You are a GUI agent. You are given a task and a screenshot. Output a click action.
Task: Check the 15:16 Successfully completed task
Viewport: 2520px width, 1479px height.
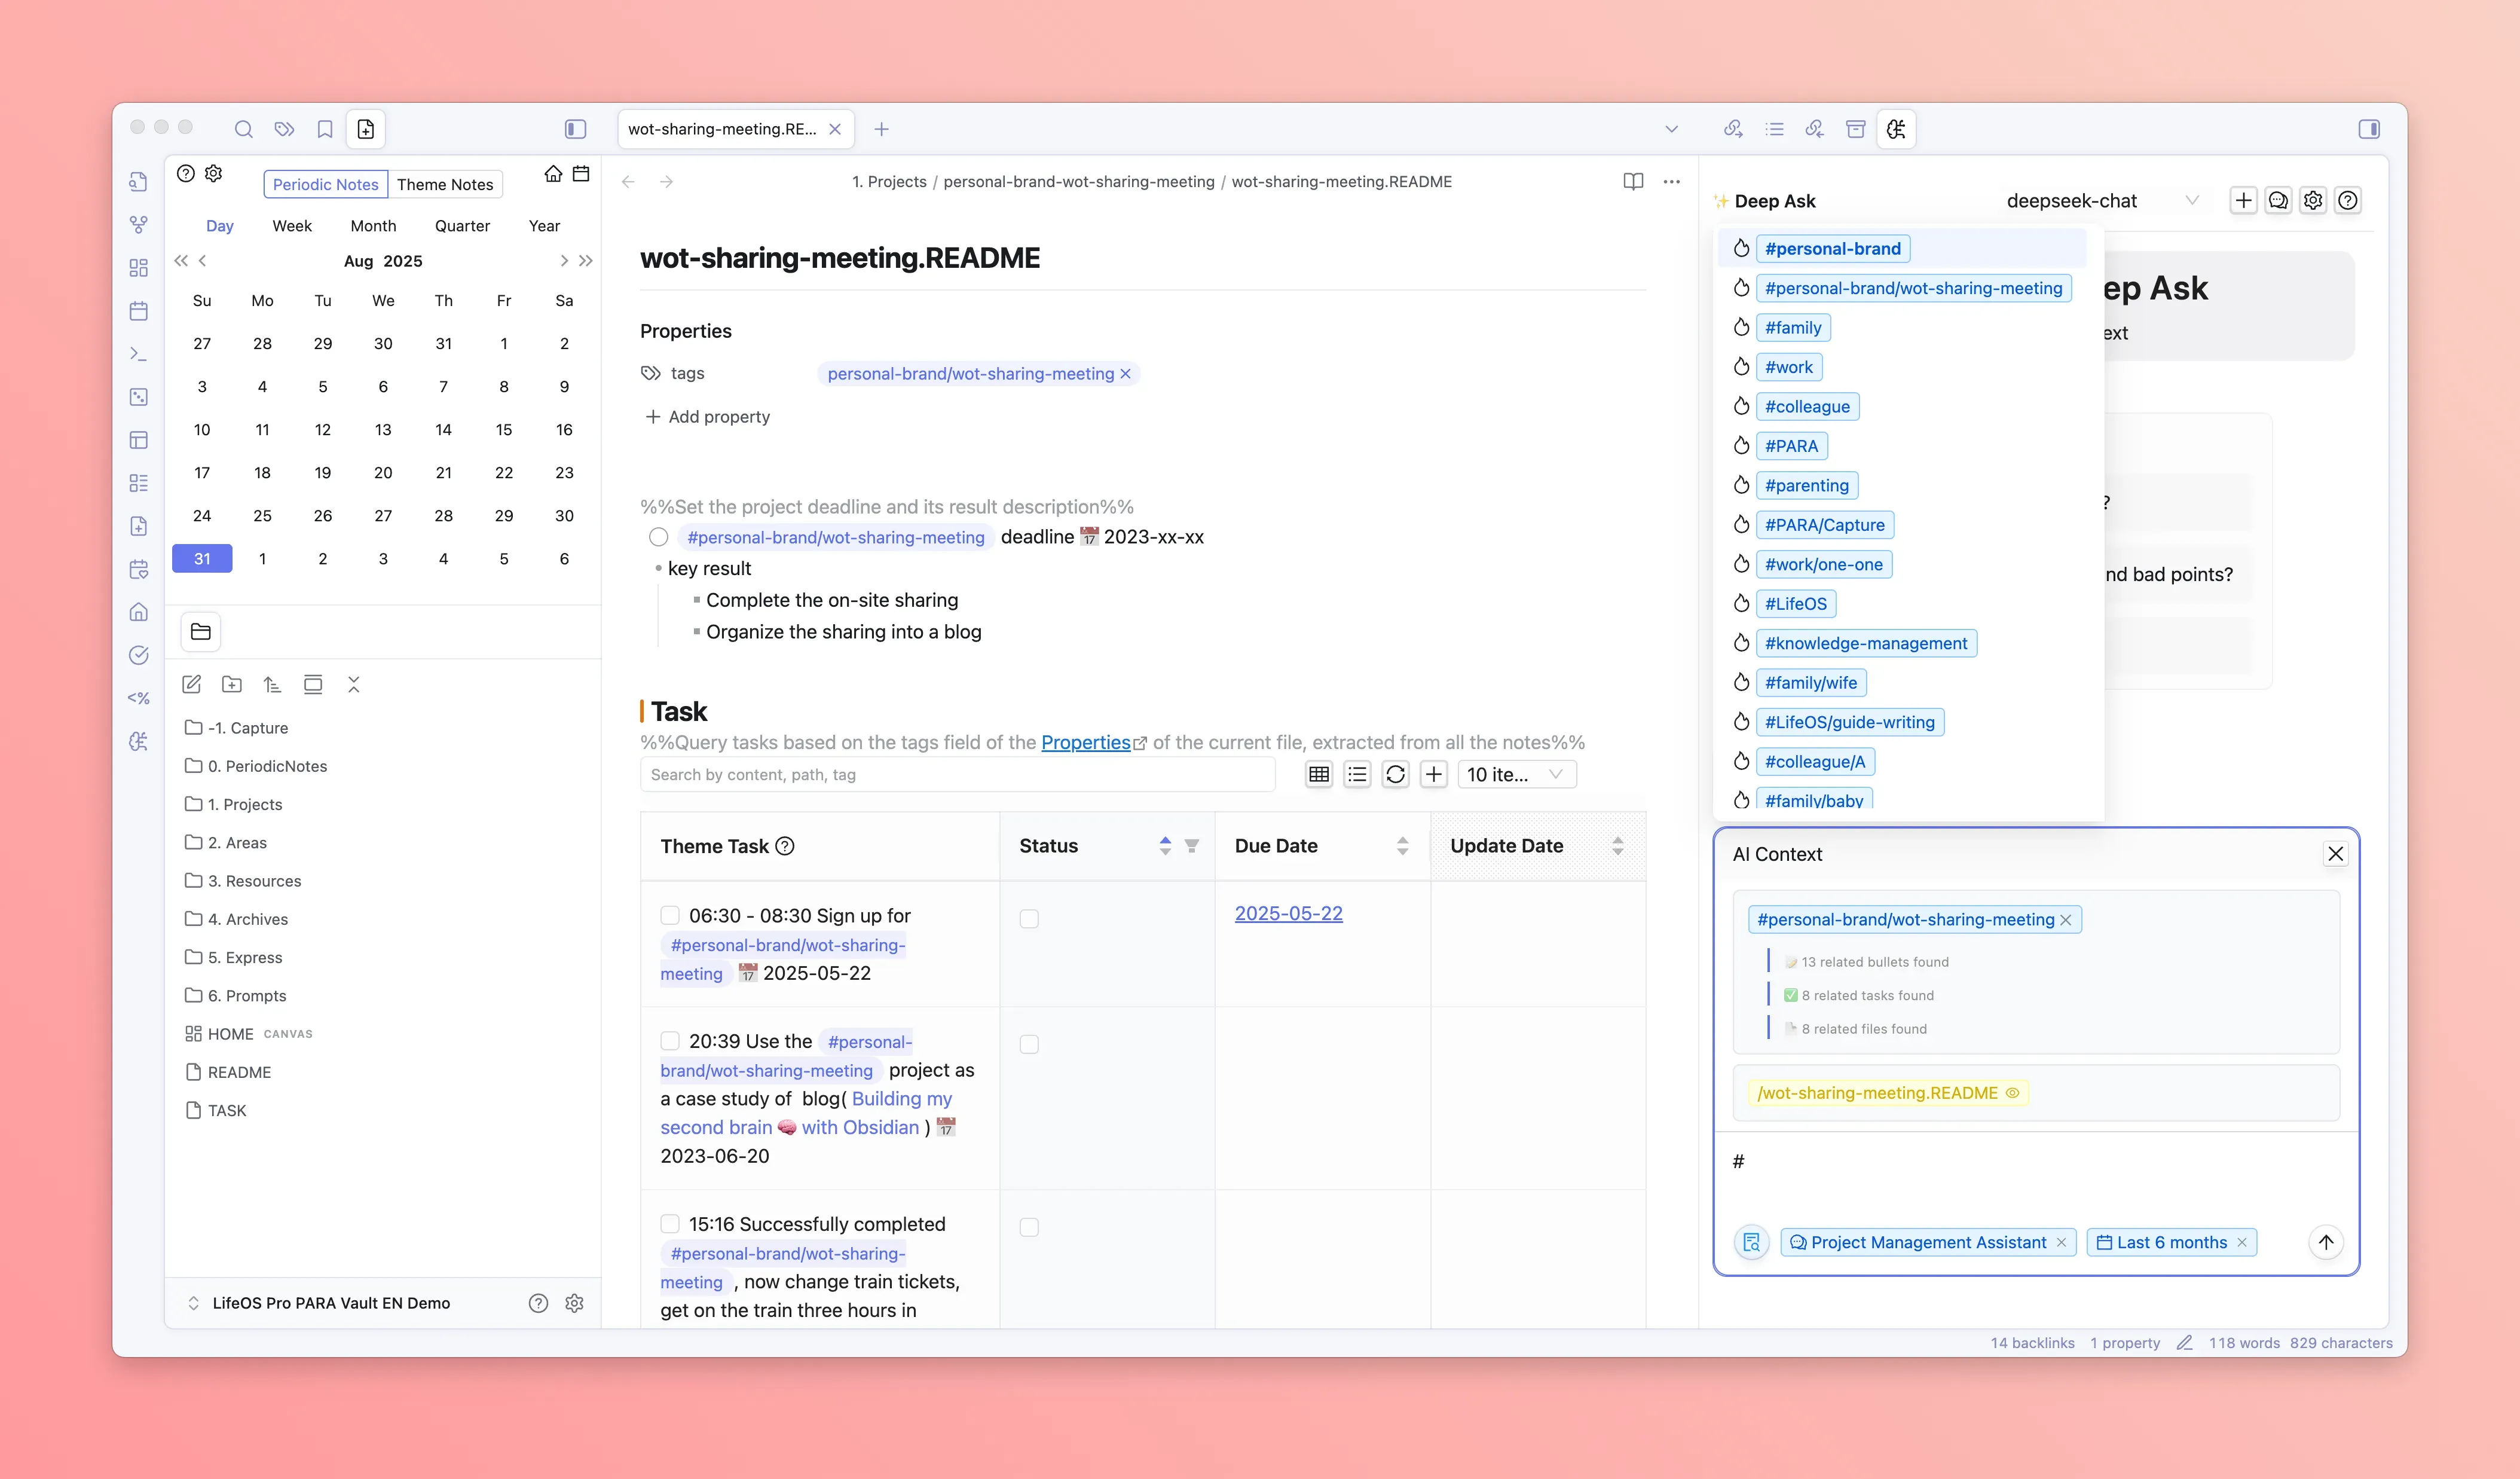[x=670, y=1224]
